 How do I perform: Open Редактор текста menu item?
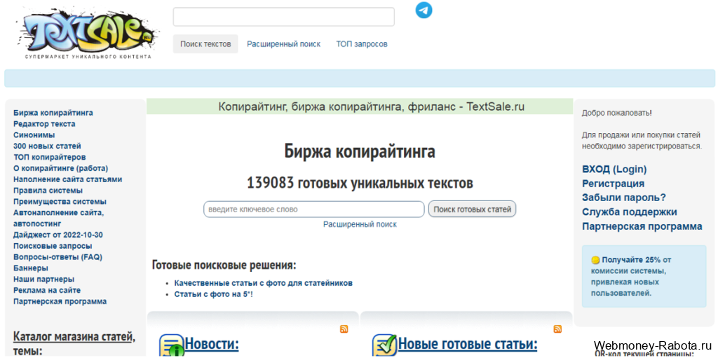[44, 123]
